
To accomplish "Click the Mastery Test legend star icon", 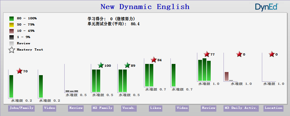I will (12, 50).
